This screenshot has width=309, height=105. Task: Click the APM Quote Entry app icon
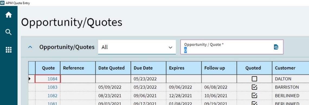2,3
